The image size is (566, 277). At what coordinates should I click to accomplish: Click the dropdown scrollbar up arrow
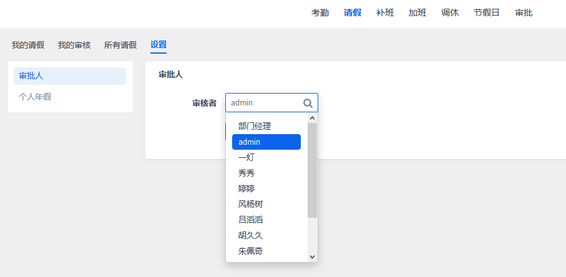[x=312, y=118]
